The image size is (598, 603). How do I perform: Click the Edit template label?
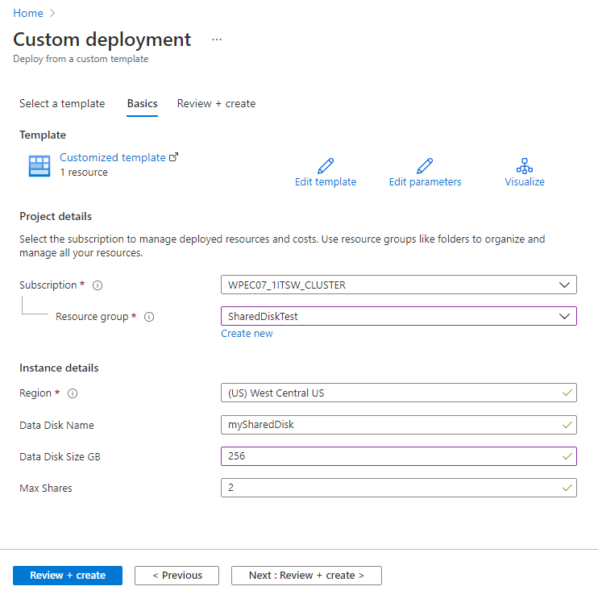(x=326, y=182)
